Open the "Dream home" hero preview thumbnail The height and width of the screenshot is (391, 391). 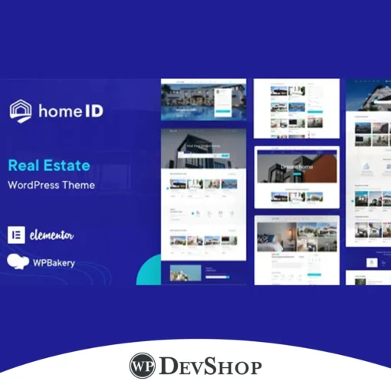297,177
